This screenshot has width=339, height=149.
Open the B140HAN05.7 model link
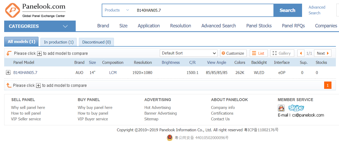pyautogui.click(x=25, y=73)
